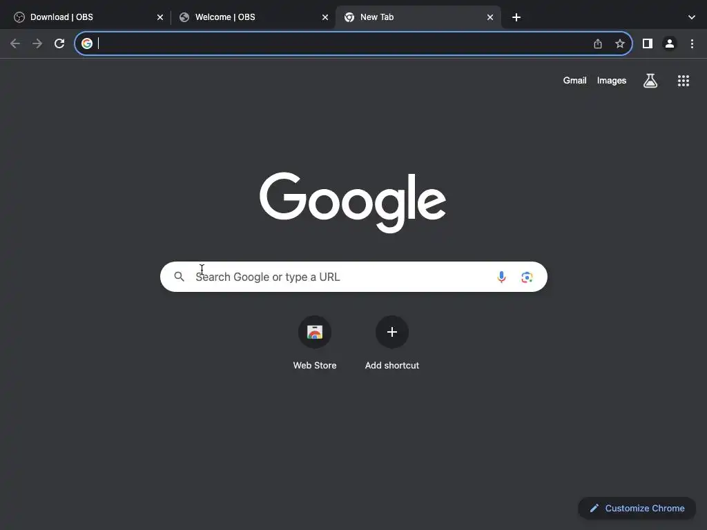Close the Welcome | OBS tab
The image size is (707, 530).
click(x=325, y=17)
